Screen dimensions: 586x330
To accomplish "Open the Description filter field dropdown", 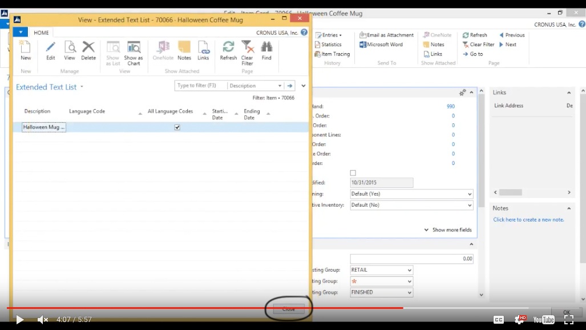I will [x=280, y=86].
